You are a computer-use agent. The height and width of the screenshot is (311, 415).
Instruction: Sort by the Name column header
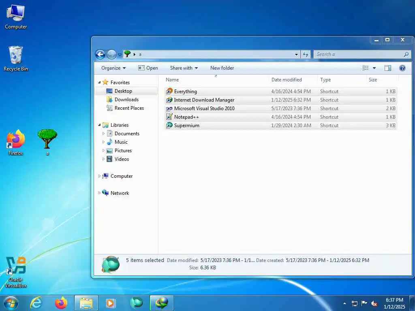click(216, 80)
